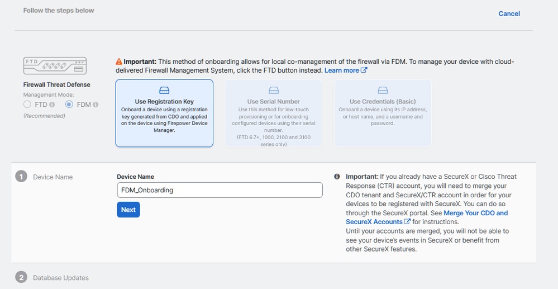Expand the Database Updates step
This screenshot has width=558, height=289.
(60, 278)
